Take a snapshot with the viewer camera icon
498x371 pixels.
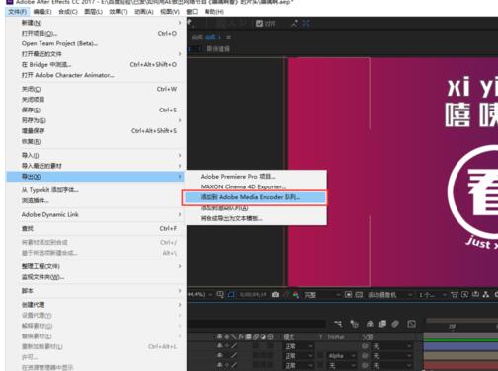[x=275, y=295]
